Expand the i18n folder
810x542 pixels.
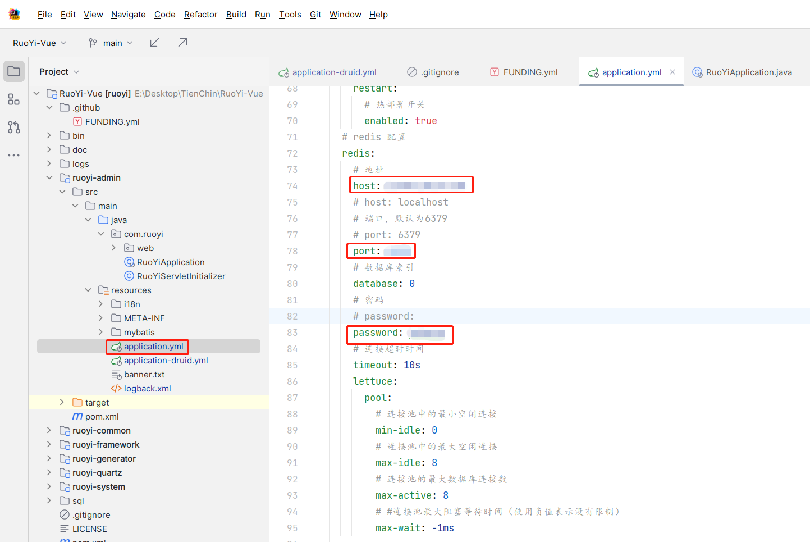tap(101, 304)
